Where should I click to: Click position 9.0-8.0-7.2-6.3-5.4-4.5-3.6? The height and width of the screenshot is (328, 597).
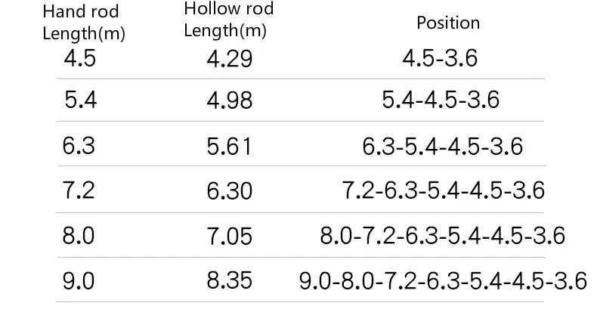[x=443, y=281]
